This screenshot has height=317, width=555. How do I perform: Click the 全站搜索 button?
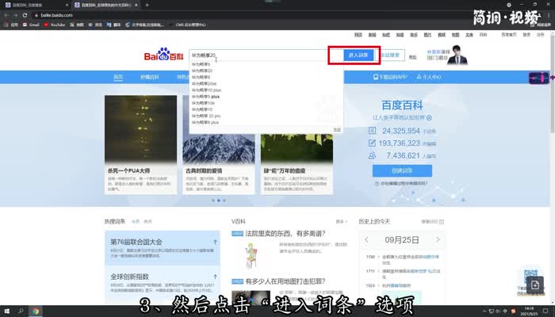[390, 55]
